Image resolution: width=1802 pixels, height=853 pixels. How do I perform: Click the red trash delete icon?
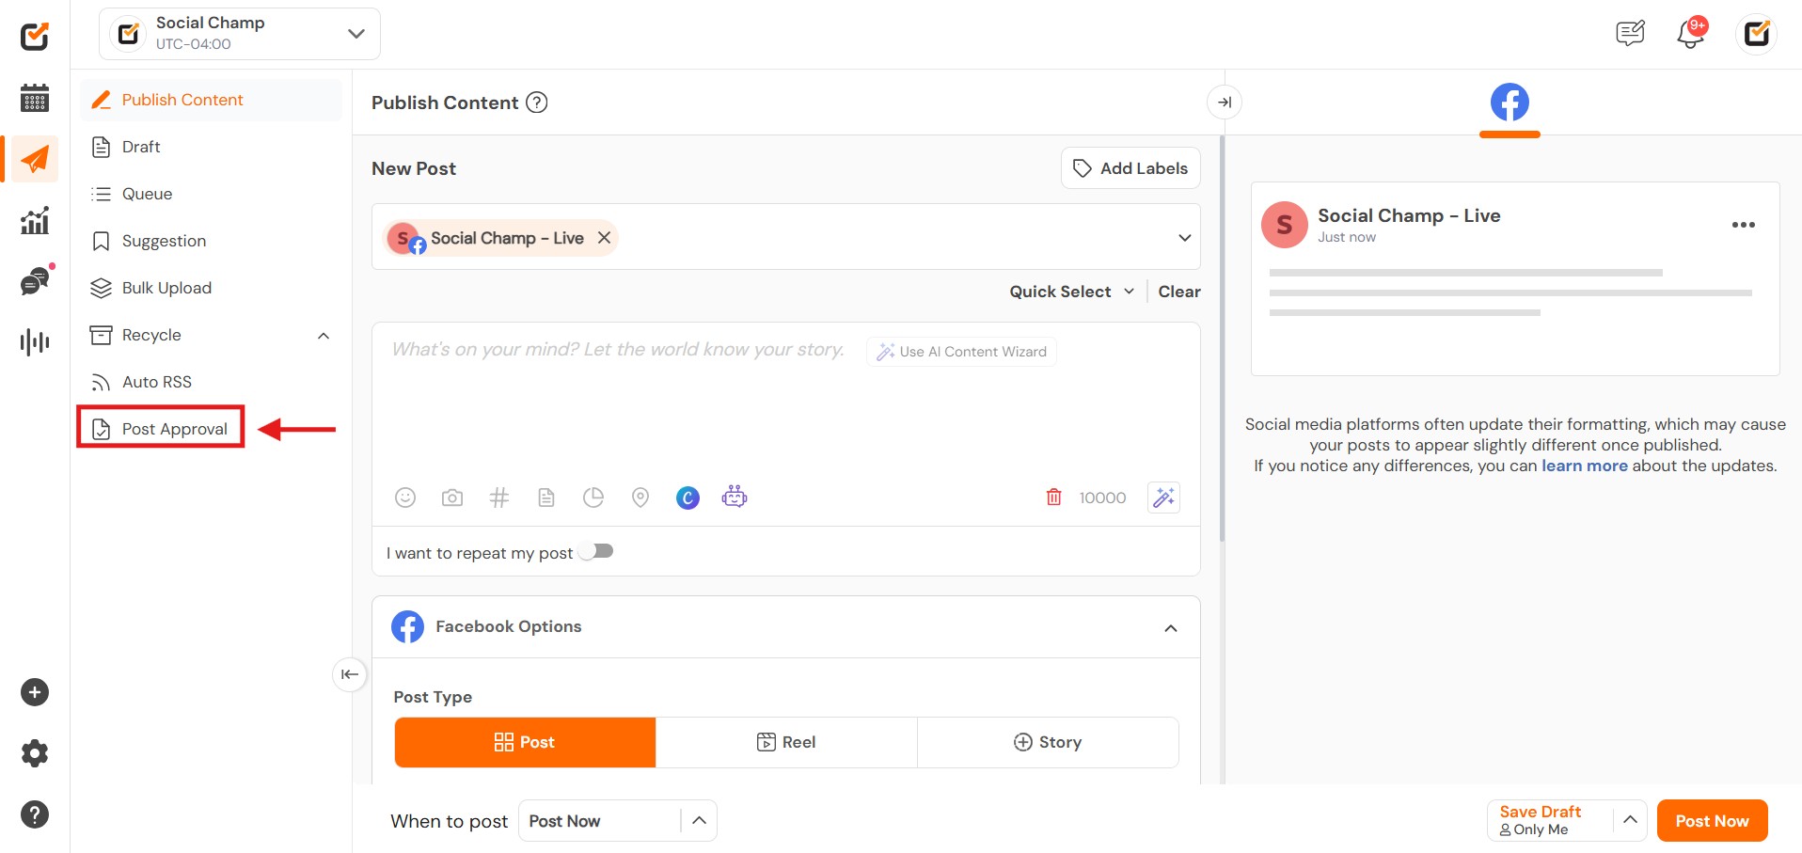point(1053,497)
